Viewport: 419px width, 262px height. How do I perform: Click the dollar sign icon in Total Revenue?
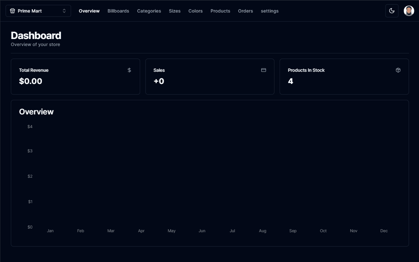(x=129, y=70)
